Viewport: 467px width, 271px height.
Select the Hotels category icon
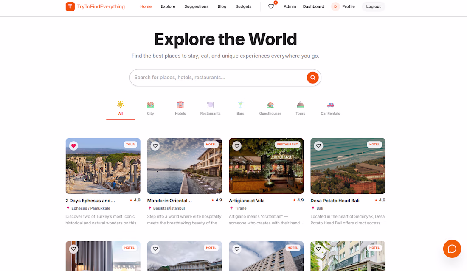(x=180, y=105)
